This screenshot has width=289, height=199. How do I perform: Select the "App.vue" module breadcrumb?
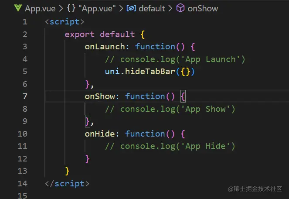click(97, 8)
